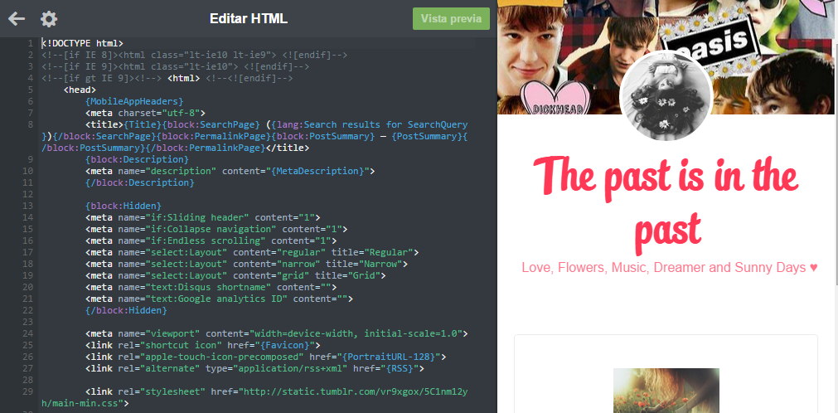Click the Vista previa button
The image size is (838, 413).
coord(451,19)
